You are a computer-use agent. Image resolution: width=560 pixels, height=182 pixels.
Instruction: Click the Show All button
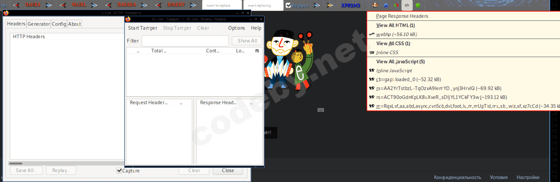click(x=247, y=41)
